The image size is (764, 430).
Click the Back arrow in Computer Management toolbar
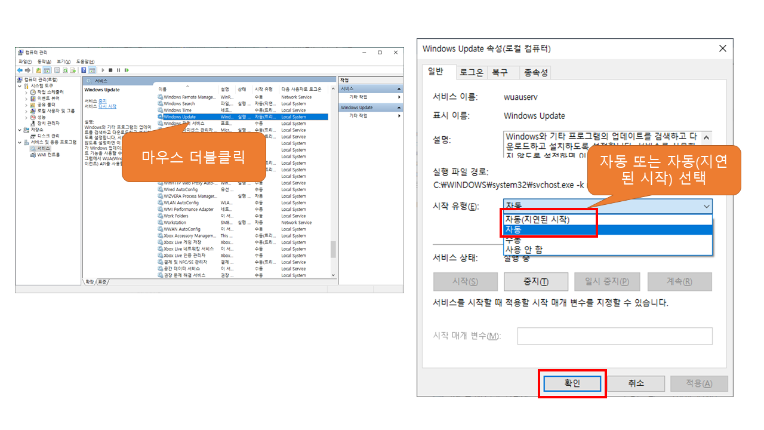click(20, 70)
